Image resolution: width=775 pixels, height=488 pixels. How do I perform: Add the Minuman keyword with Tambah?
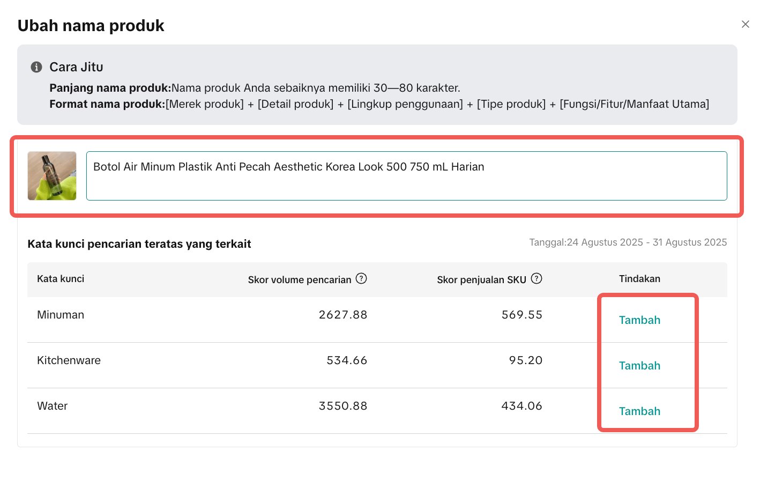pyautogui.click(x=639, y=320)
